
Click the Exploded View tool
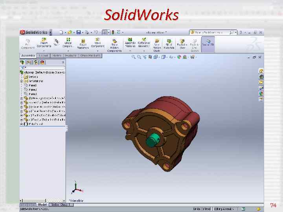click(x=182, y=44)
